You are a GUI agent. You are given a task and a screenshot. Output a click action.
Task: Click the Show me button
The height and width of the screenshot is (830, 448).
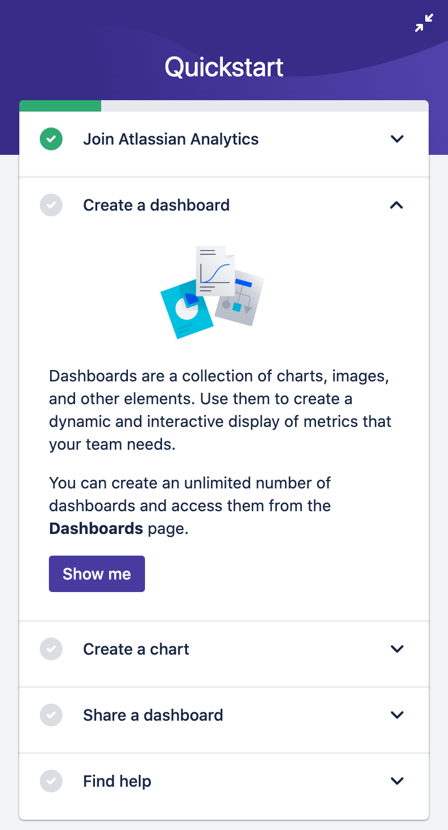coord(97,574)
